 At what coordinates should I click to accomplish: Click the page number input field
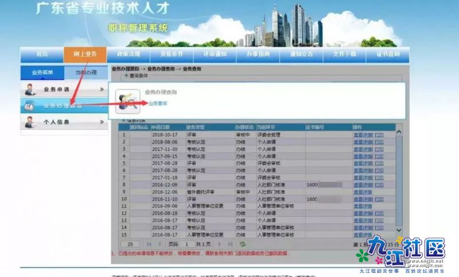pyautogui.click(x=186, y=244)
